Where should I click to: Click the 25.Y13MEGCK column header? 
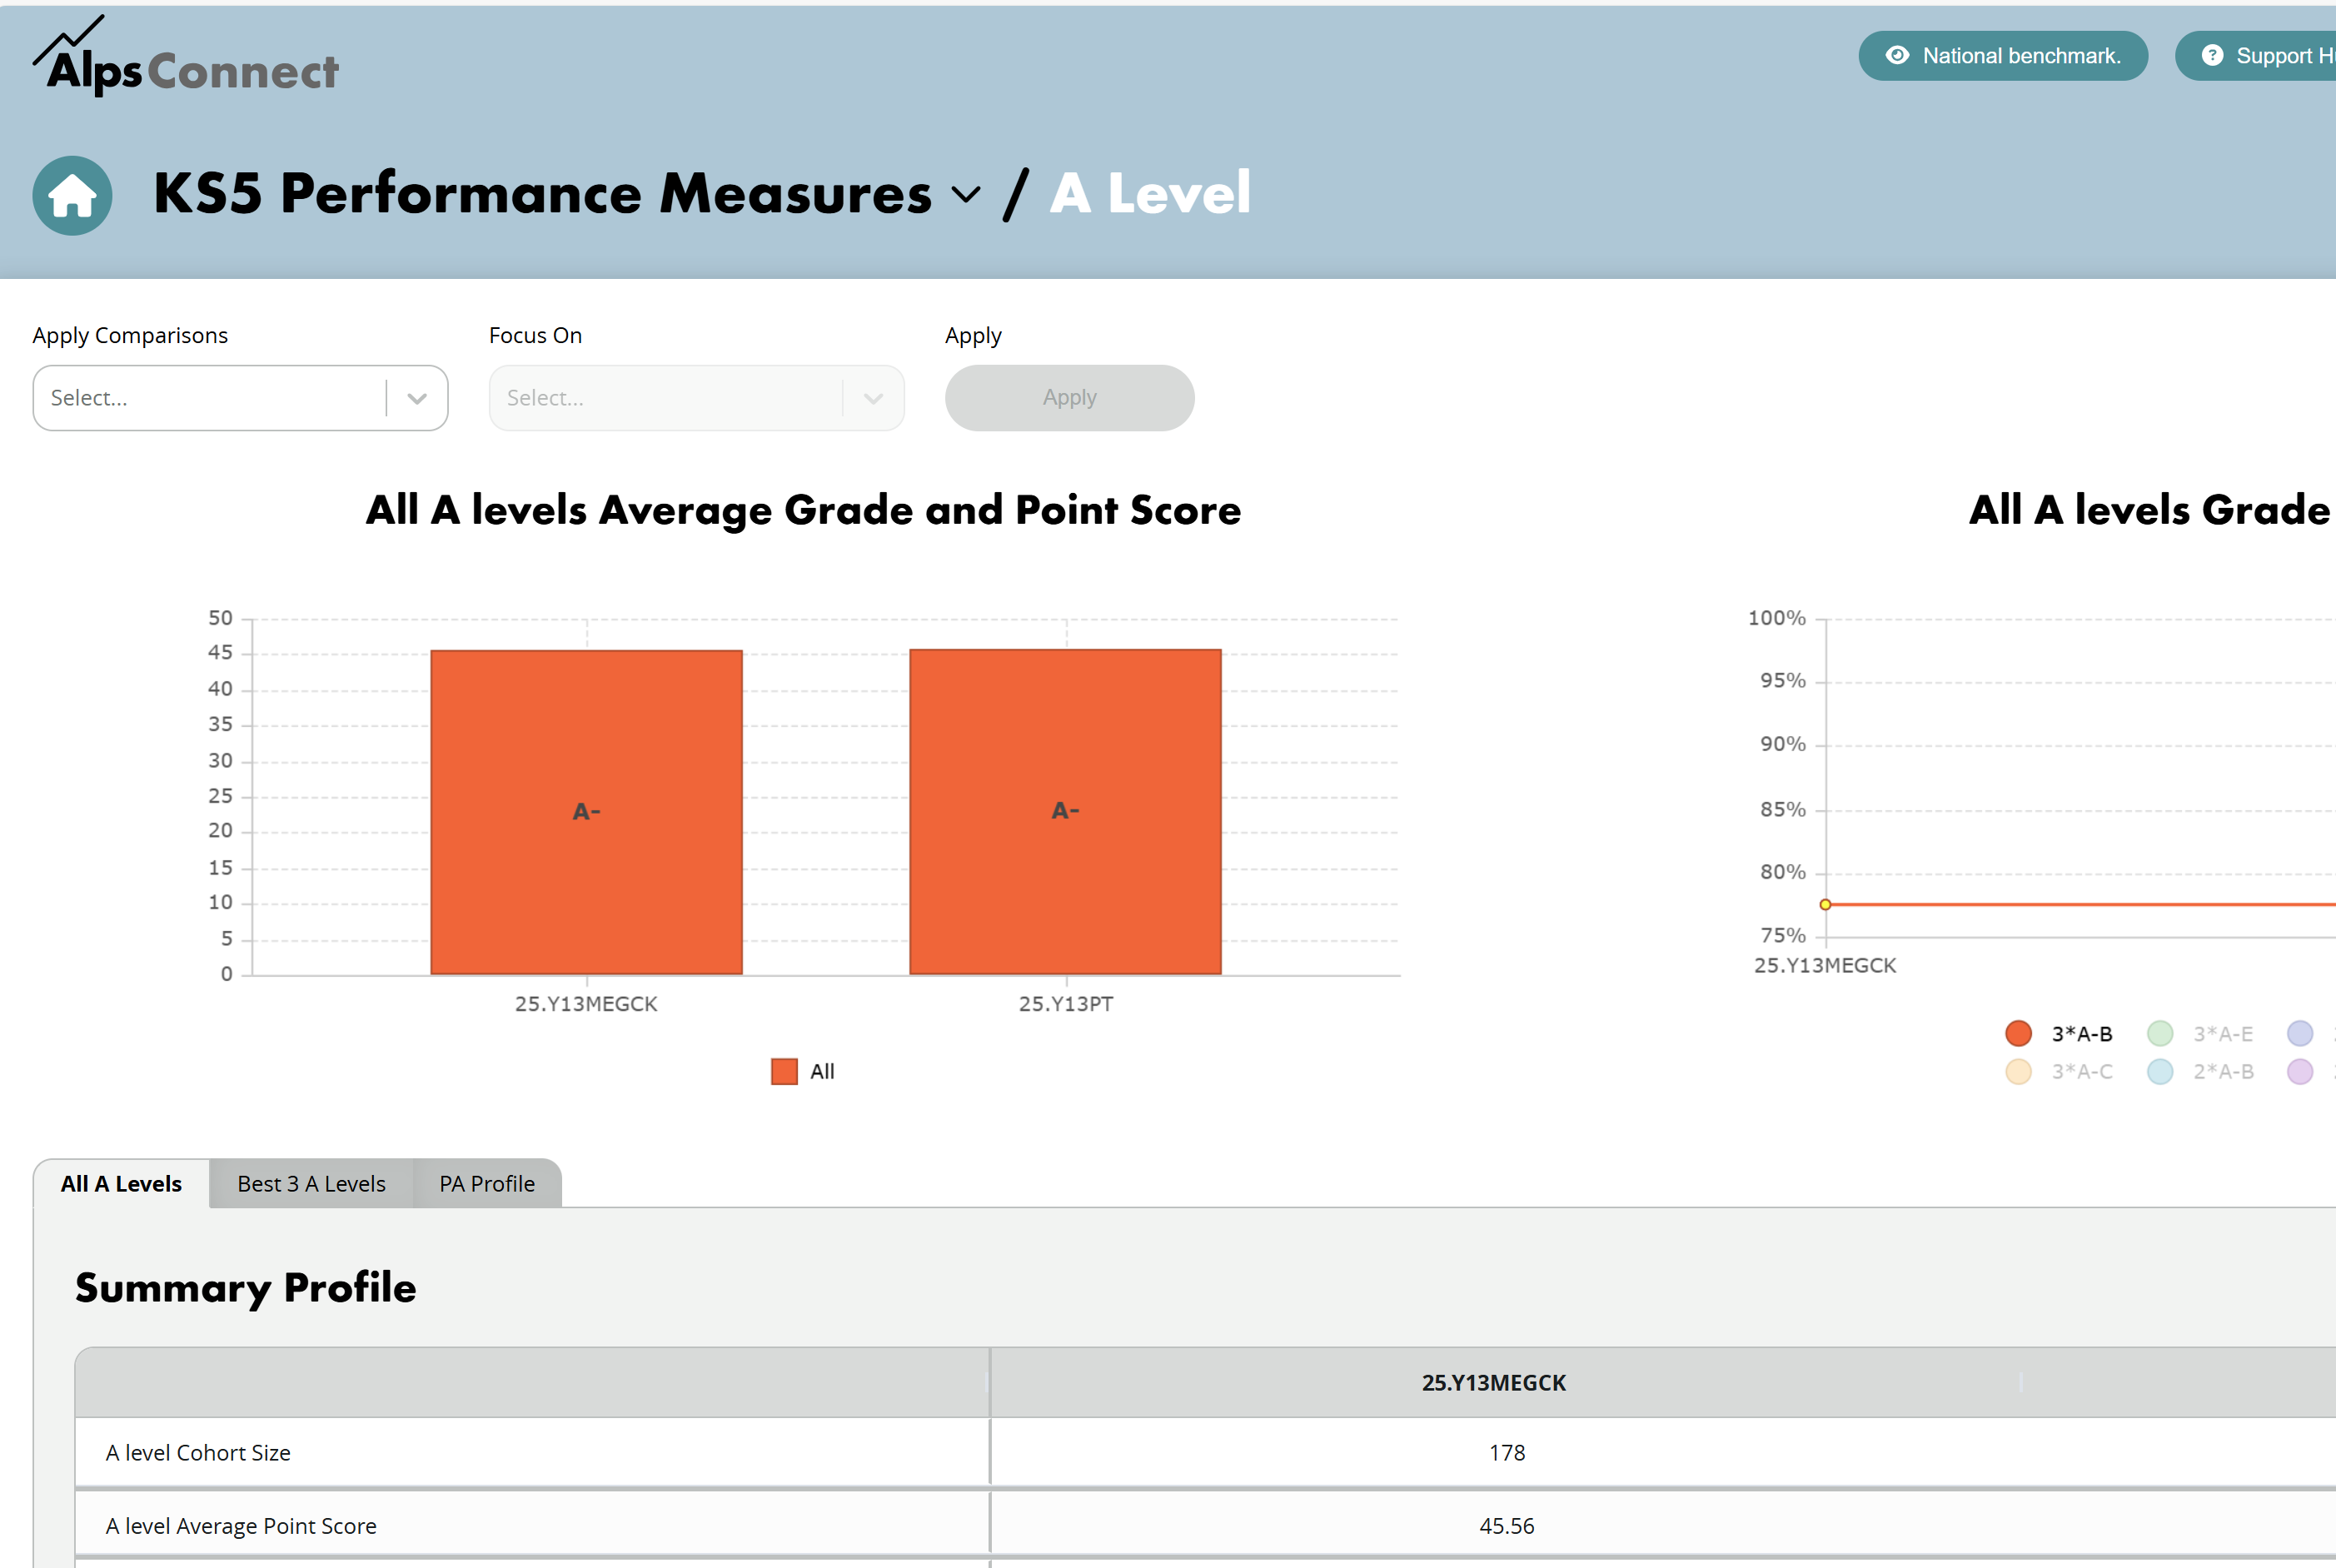(1494, 1382)
